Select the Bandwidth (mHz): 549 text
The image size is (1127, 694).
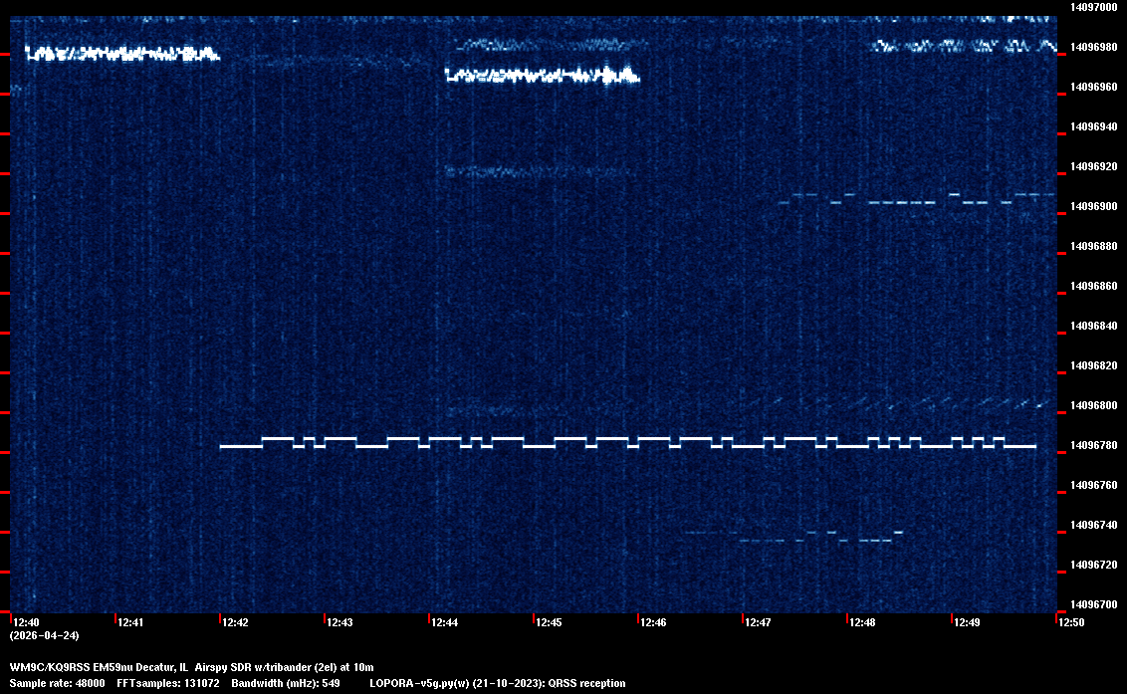click(x=286, y=683)
